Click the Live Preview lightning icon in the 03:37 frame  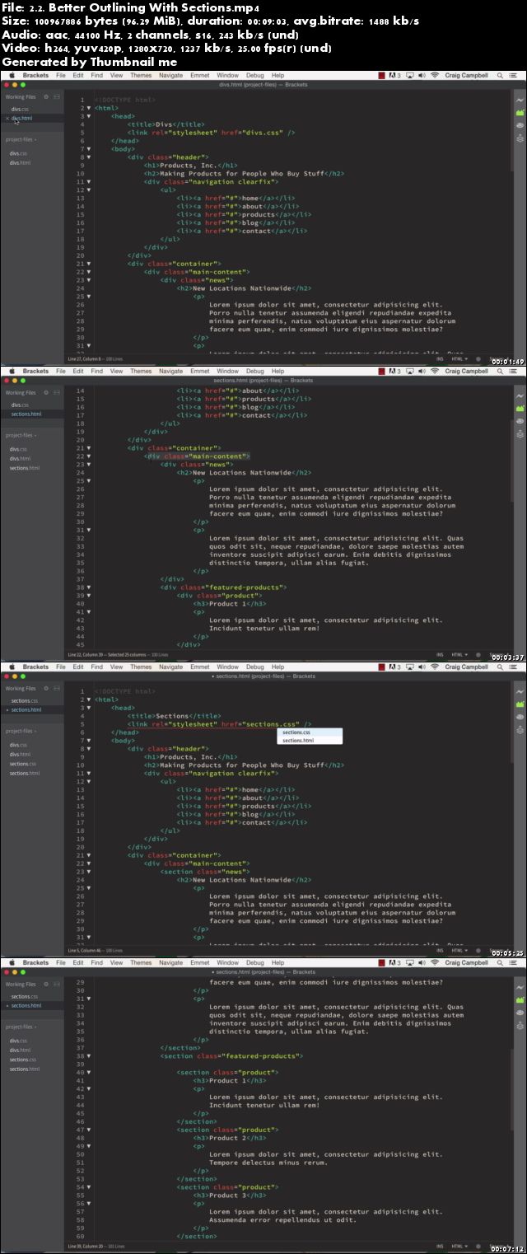tap(520, 396)
